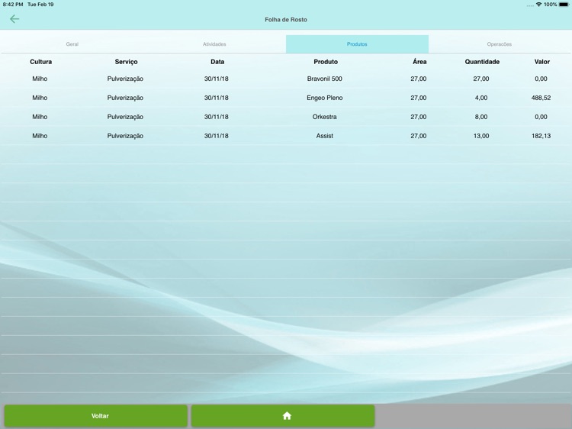This screenshot has height=429, width=572.
Task: Click the Serviço column header
Action: tap(126, 62)
